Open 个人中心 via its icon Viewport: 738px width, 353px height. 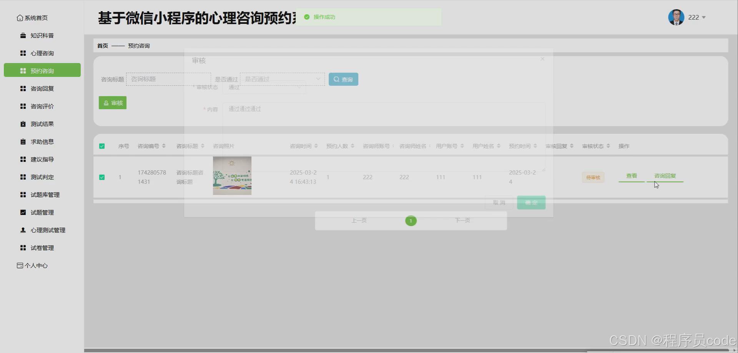click(x=19, y=265)
